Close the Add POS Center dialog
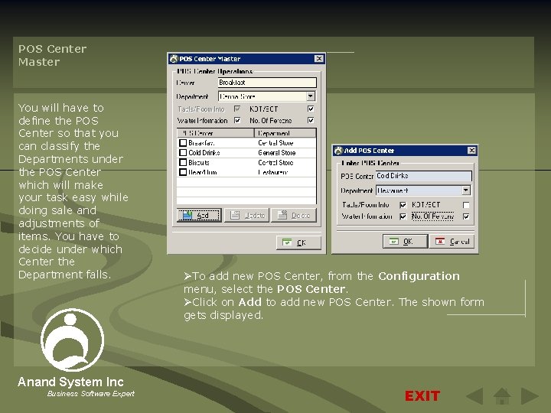The width and height of the screenshot is (551, 413). [x=471, y=151]
